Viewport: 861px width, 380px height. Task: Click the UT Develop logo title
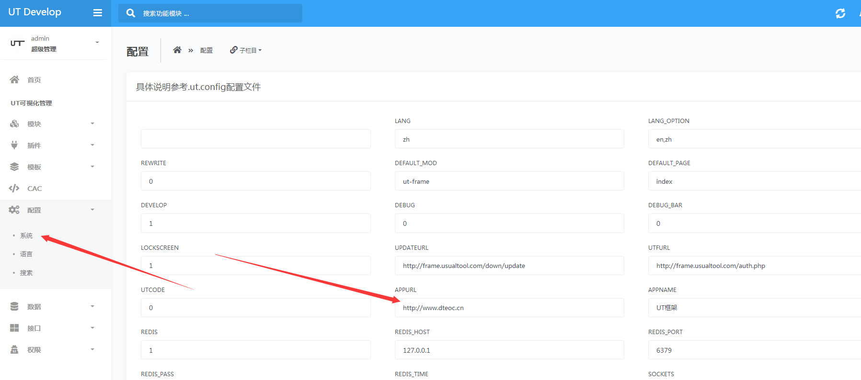tap(35, 12)
